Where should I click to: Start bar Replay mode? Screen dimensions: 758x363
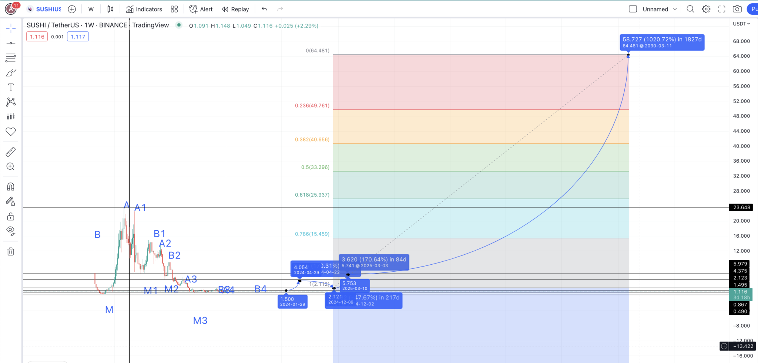[235, 9]
